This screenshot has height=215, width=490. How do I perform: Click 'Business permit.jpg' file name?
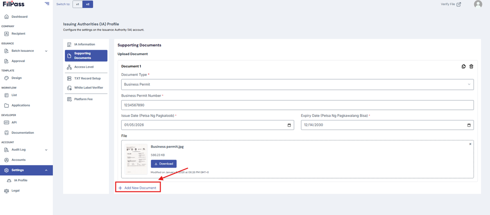click(167, 146)
